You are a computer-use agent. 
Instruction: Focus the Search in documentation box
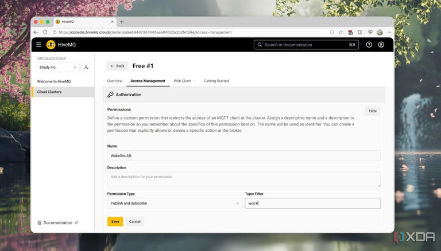tap(306, 45)
